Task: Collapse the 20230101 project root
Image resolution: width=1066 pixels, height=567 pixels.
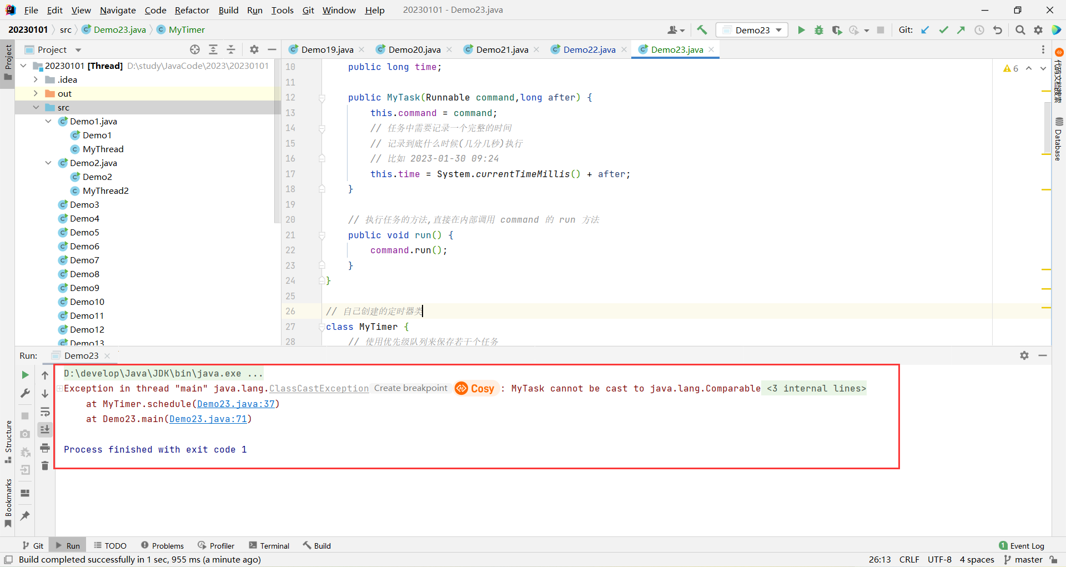Action: click(23, 66)
